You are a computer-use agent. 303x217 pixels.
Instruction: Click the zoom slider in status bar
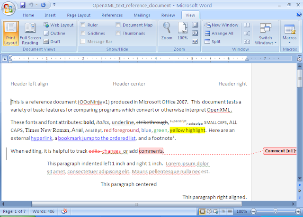pyautogui.click(x=276, y=211)
